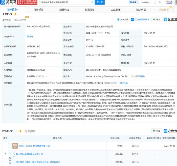The width and height of the screenshot is (177, 166).
Task: Click 工商注册号 value 420199210546133
Action: (x=95, y=46)
